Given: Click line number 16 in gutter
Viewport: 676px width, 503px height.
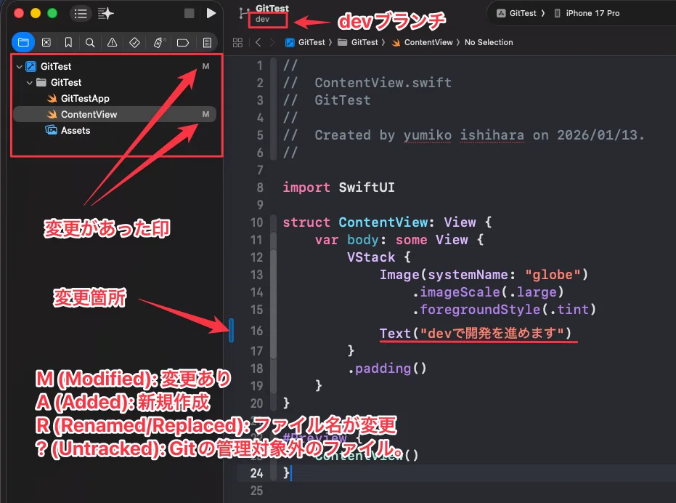Looking at the screenshot, I should [x=256, y=331].
